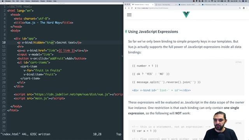
Task: Close the Vue.js - The Hard Way tab
Action: point(176,5)
